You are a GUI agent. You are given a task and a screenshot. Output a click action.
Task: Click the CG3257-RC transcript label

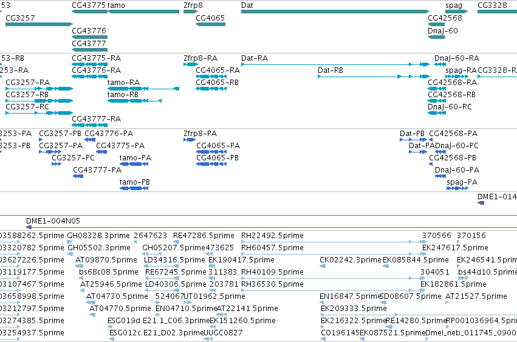[x=27, y=107]
